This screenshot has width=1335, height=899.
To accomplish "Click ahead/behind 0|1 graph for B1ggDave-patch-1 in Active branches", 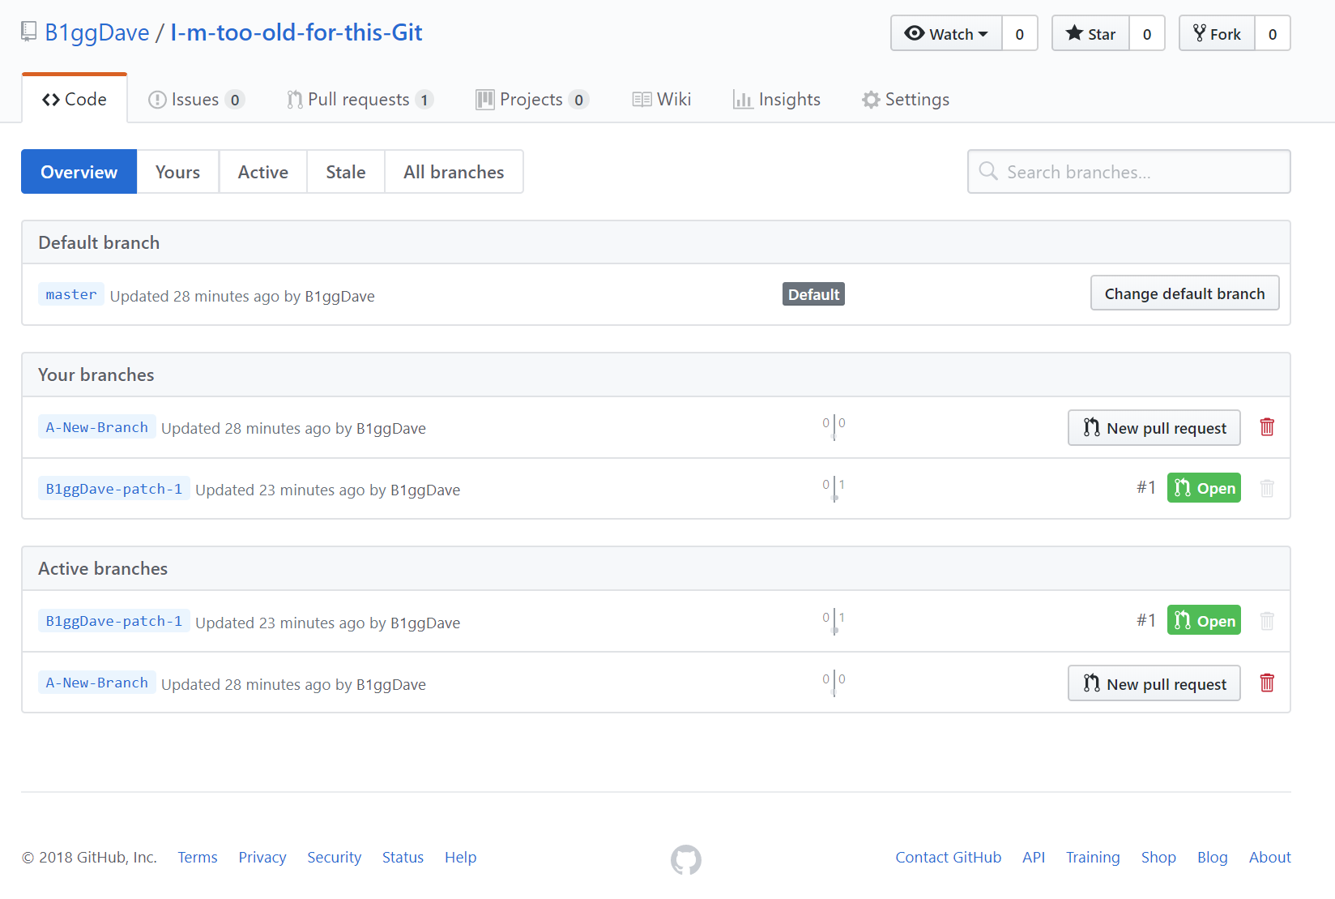I will [834, 622].
